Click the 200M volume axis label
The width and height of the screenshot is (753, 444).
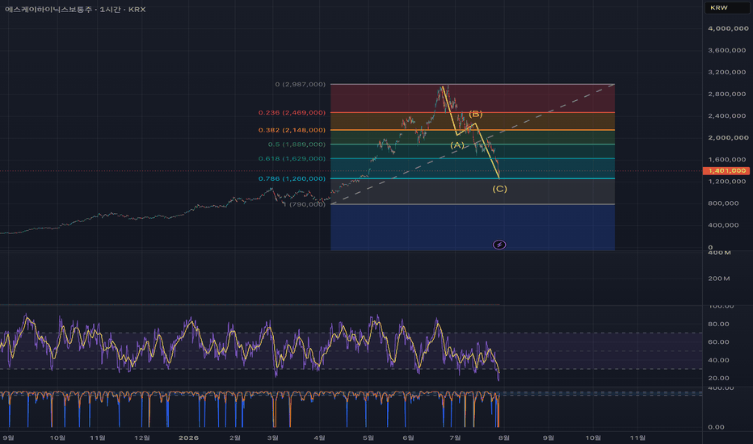(719, 279)
